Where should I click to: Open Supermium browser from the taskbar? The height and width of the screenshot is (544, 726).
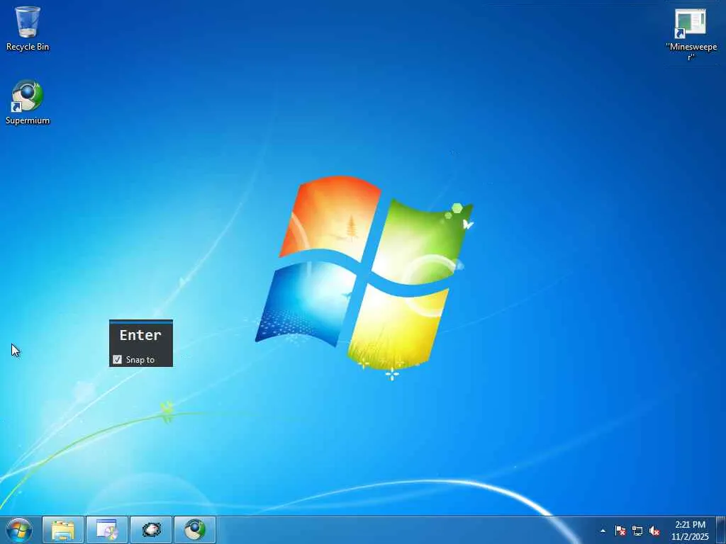195,530
